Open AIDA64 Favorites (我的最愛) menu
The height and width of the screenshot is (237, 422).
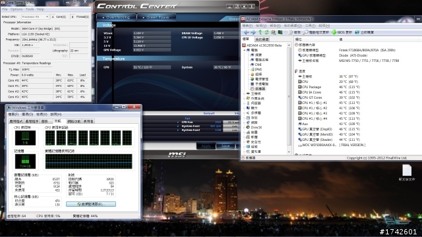293,26
